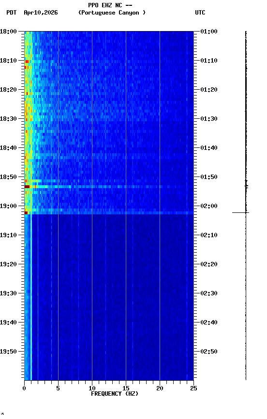The width and height of the screenshot is (267, 419).
Task: Click the '02:10' UTC time label
Action: [x=209, y=235]
